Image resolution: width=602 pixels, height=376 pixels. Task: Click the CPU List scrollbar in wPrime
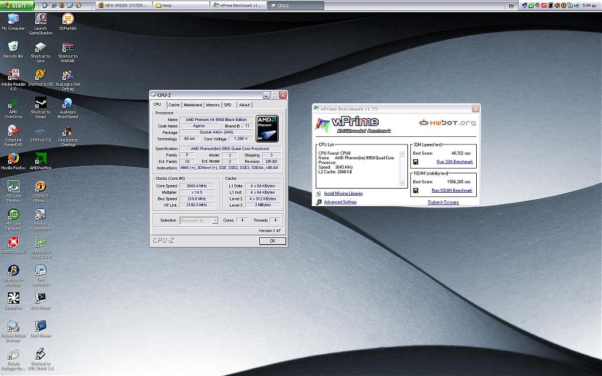click(x=402, y=168)
